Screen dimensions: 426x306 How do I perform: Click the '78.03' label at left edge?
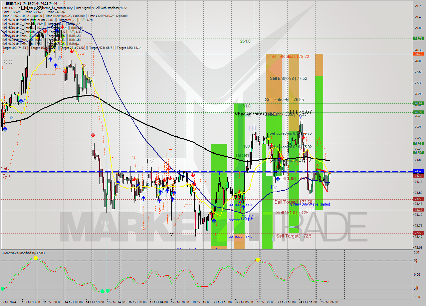pyautogui.click(x=7, y=62)
